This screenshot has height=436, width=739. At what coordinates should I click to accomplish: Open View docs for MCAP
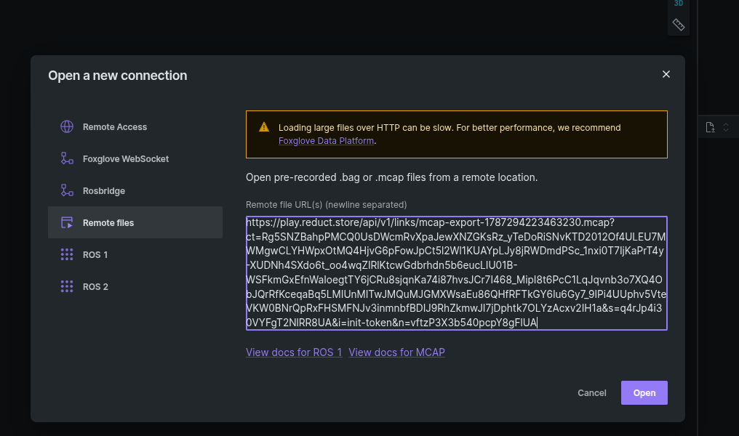tap(397, 352)
